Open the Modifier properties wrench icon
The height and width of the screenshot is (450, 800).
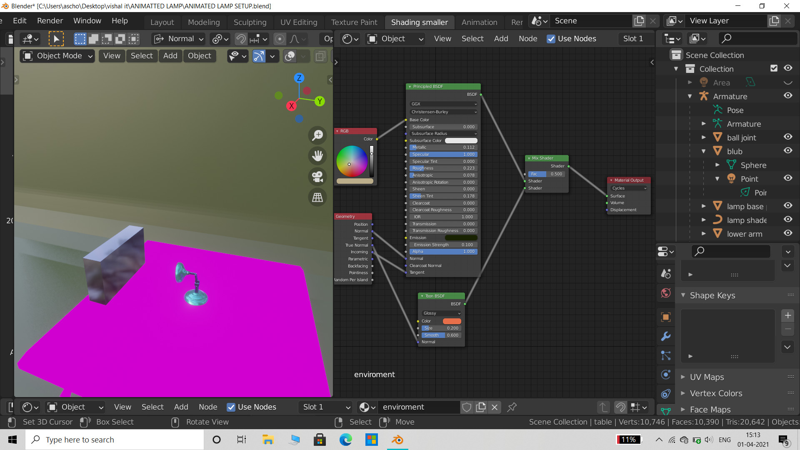click(x=665, y=336)
